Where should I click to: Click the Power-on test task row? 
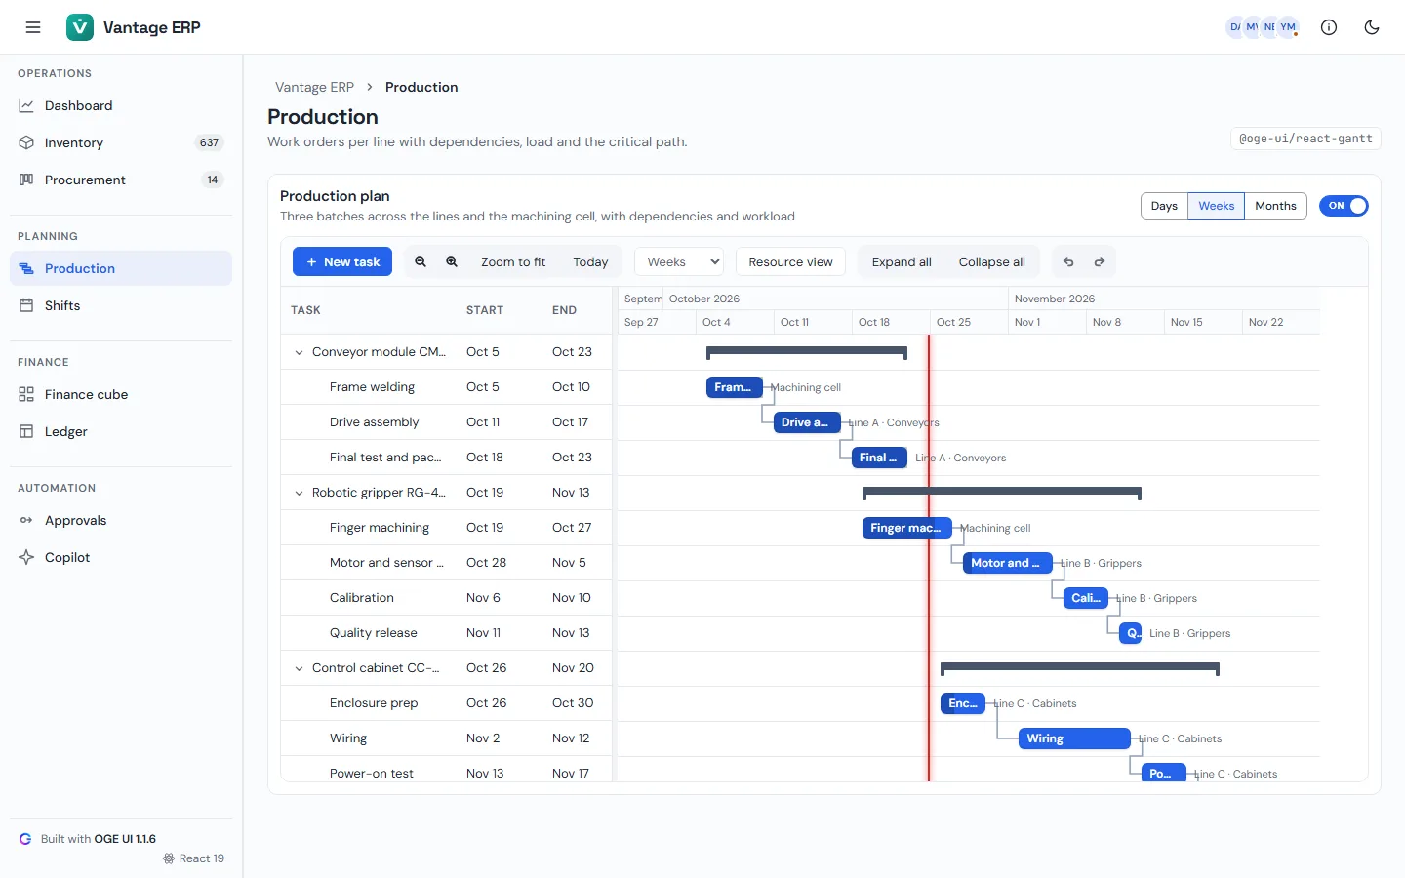[447, 770]
